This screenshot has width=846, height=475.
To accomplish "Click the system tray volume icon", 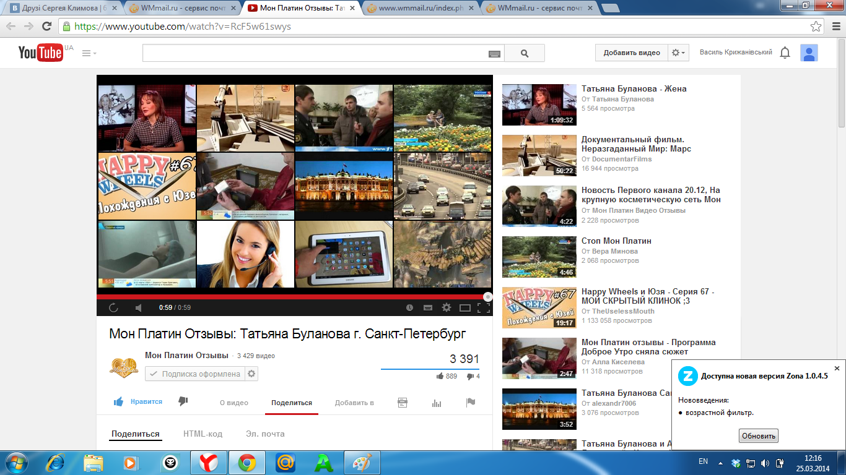I will pyautogui.click(x=765, y=463).
